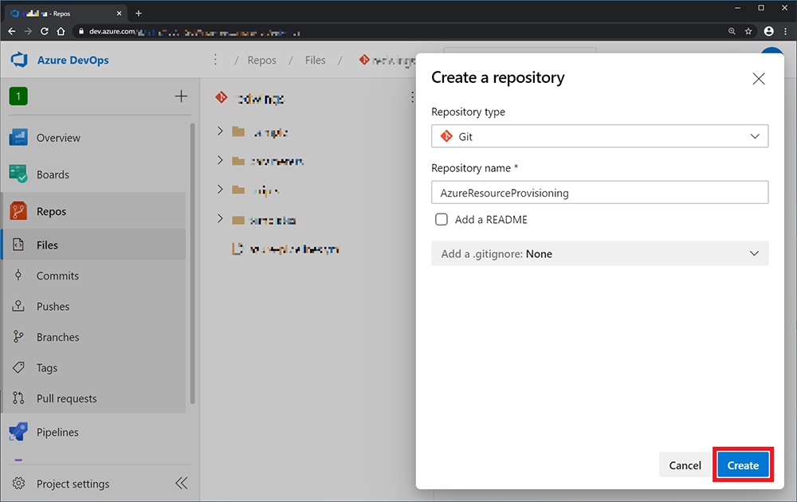Viewport: 797px width, 502px height.
Task: Open the Pushes icon in the sidebar
Action: pyautogui.click(x=18, y=306)
